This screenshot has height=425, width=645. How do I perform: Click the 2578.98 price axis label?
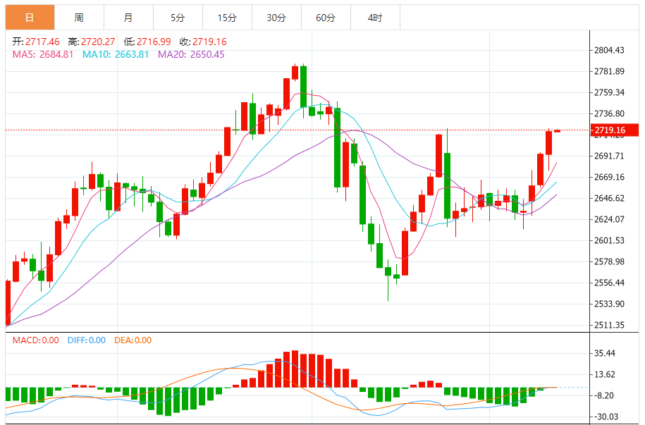(609, 261)
